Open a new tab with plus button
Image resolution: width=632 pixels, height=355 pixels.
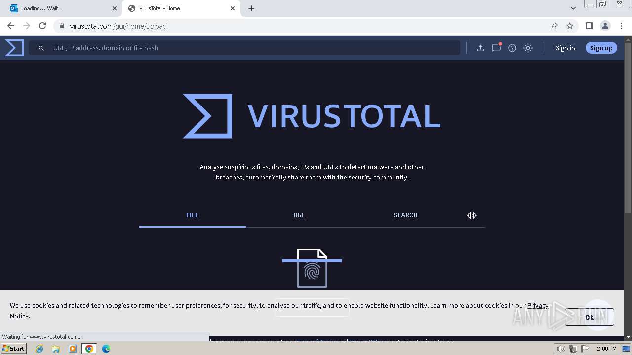coord(251,8)
